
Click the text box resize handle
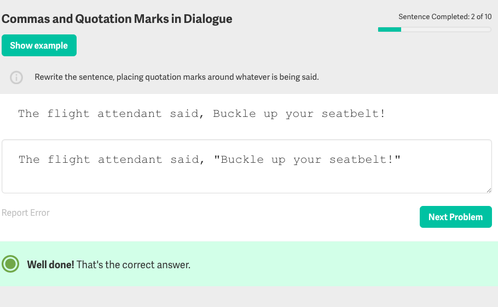coord(489,190)
